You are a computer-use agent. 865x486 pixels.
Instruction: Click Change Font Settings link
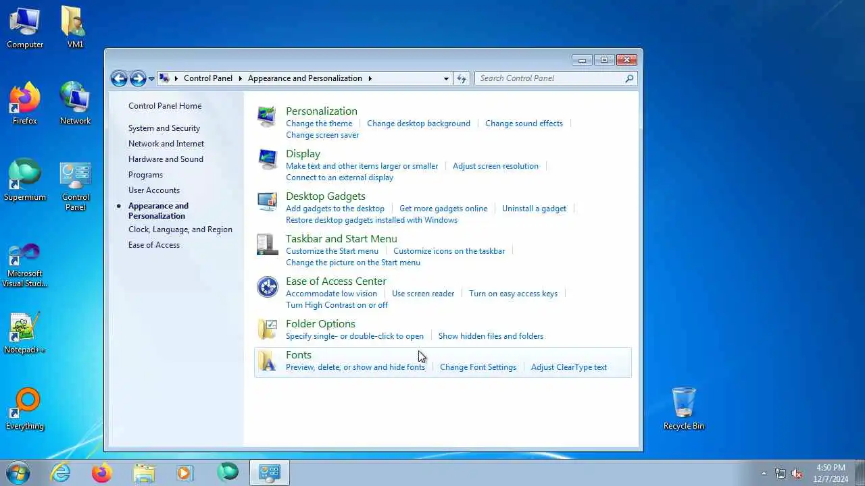click(478, 367)
